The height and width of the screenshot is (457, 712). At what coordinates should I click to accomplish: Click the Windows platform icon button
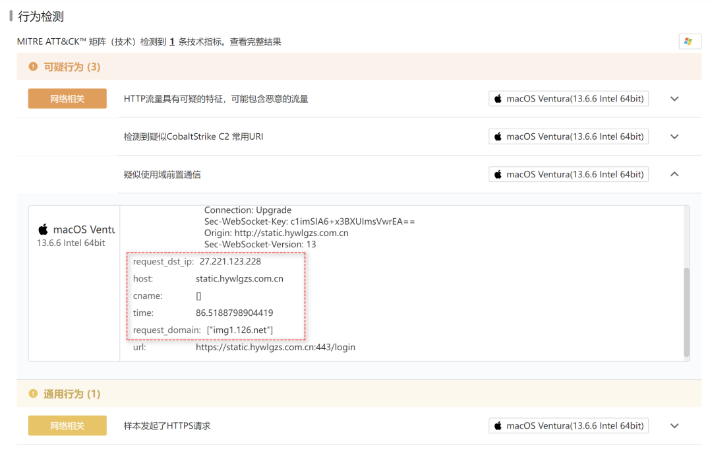click(x=689, y=42)
